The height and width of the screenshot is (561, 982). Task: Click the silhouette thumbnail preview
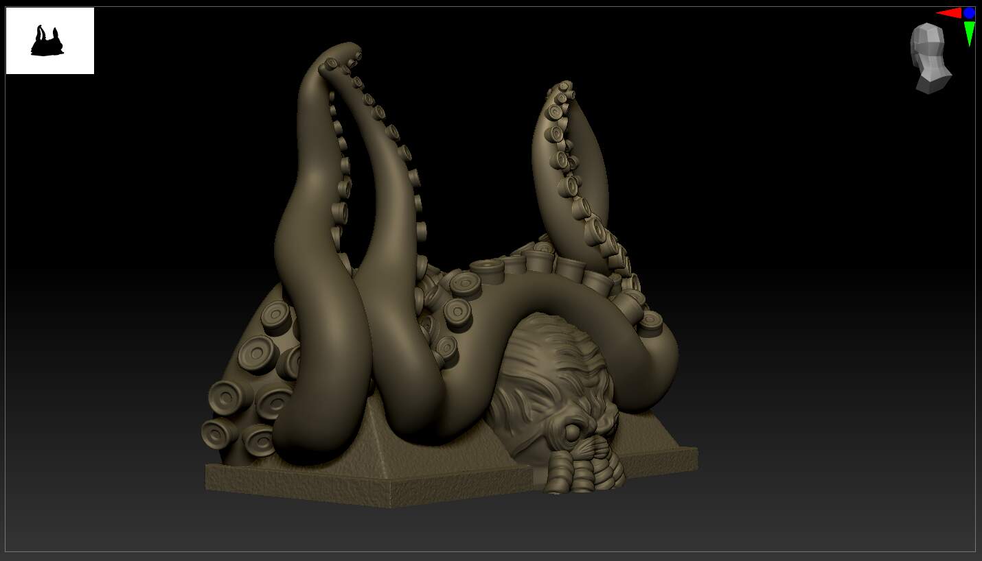[x=50, y=40]
